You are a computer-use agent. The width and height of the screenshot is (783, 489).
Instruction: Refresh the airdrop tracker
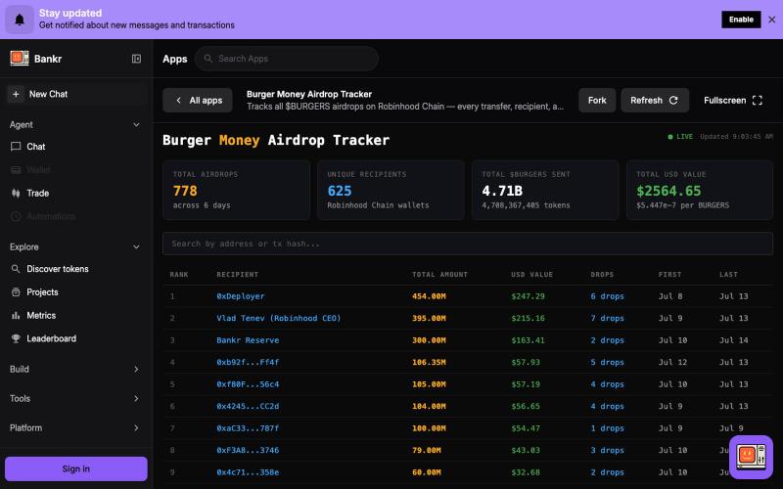coord(655,101)
